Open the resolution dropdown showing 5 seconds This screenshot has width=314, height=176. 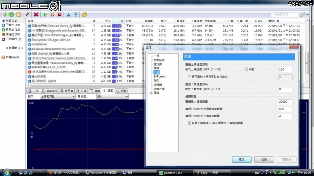pos(112,97)
